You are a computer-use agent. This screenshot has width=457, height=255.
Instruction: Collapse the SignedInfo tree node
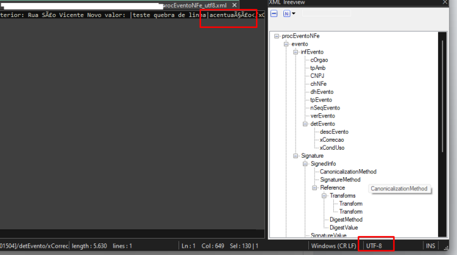point(305,164)
